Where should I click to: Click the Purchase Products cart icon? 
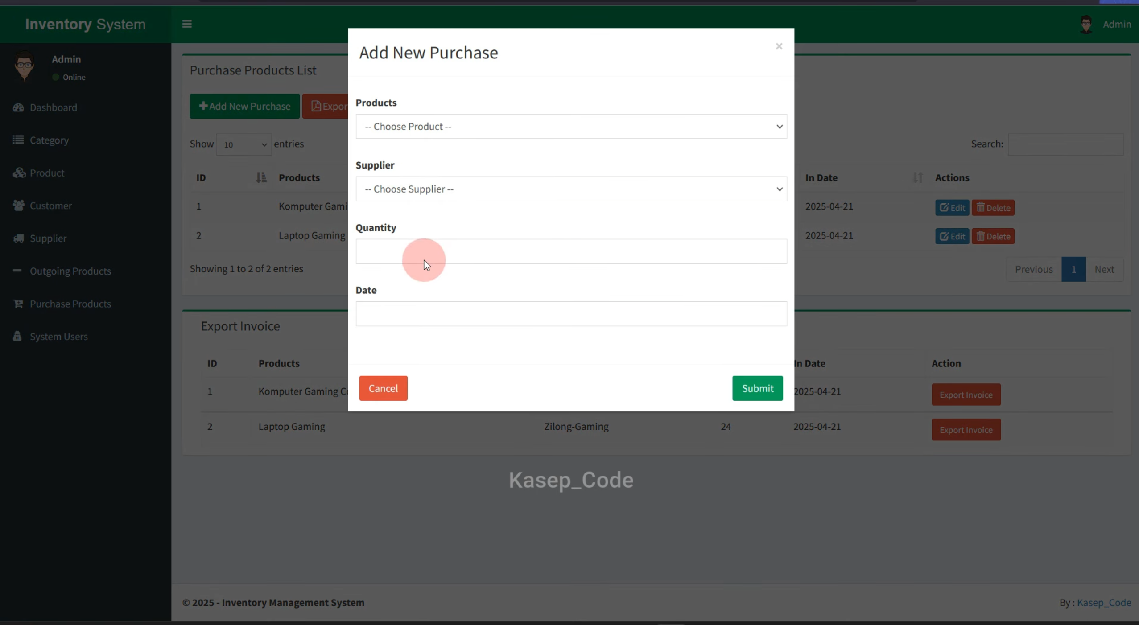[18, 304]
